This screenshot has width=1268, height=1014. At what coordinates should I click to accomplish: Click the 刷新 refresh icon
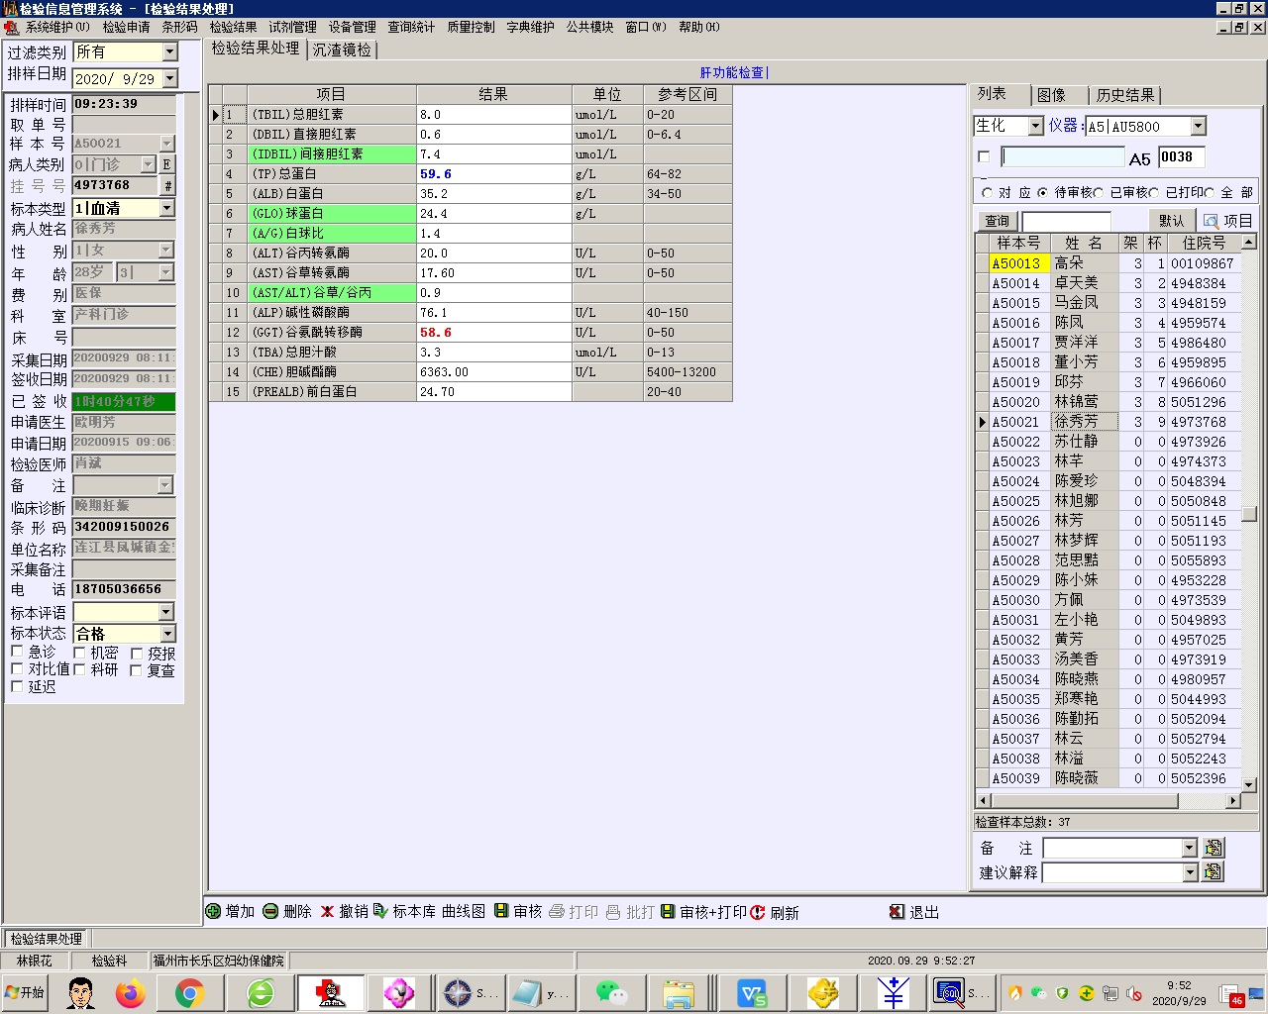(x=758, y=912)
